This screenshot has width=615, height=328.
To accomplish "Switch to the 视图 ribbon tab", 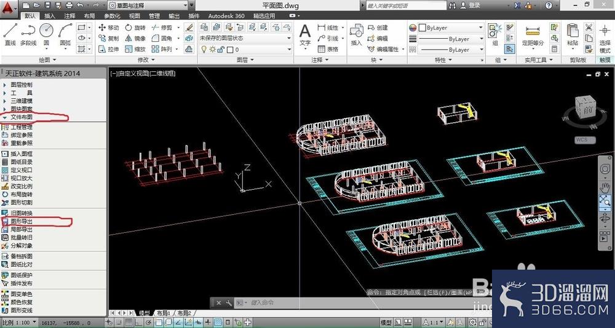I will click(134, 16).
